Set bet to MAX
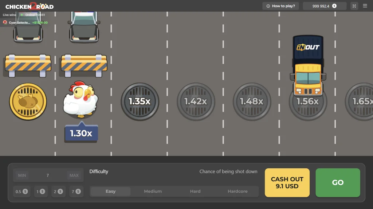The image size is (373, 209). (74, 175)
